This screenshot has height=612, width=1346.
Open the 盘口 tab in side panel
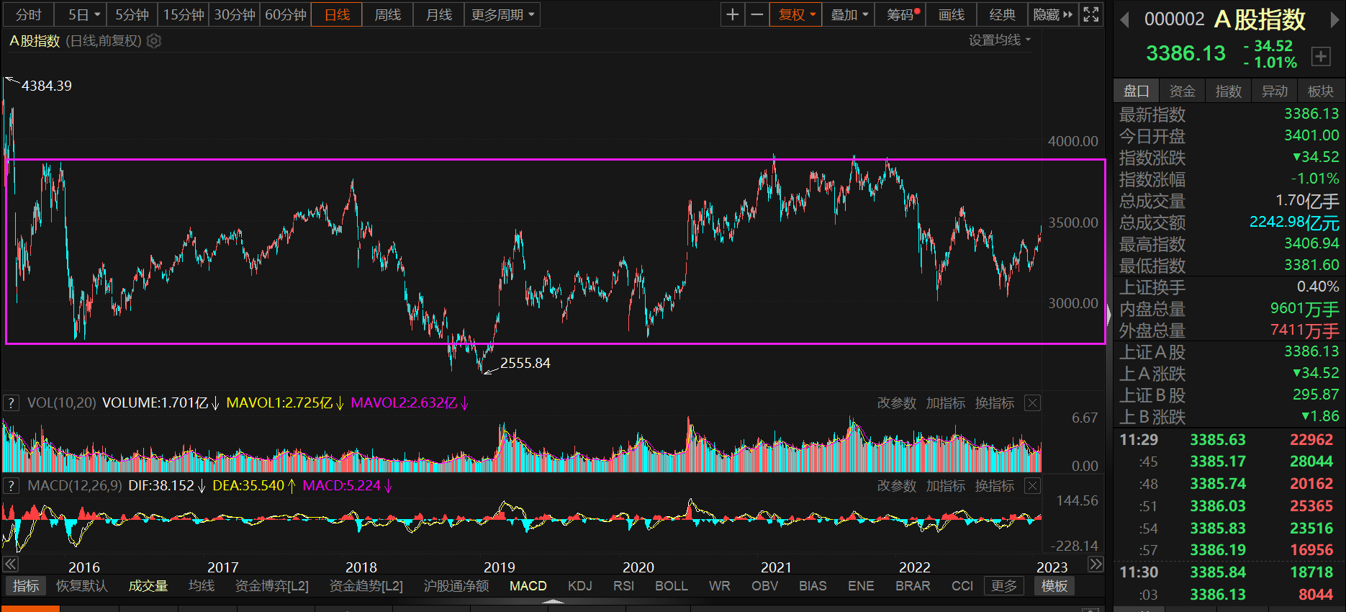[x=1137, y=91]
